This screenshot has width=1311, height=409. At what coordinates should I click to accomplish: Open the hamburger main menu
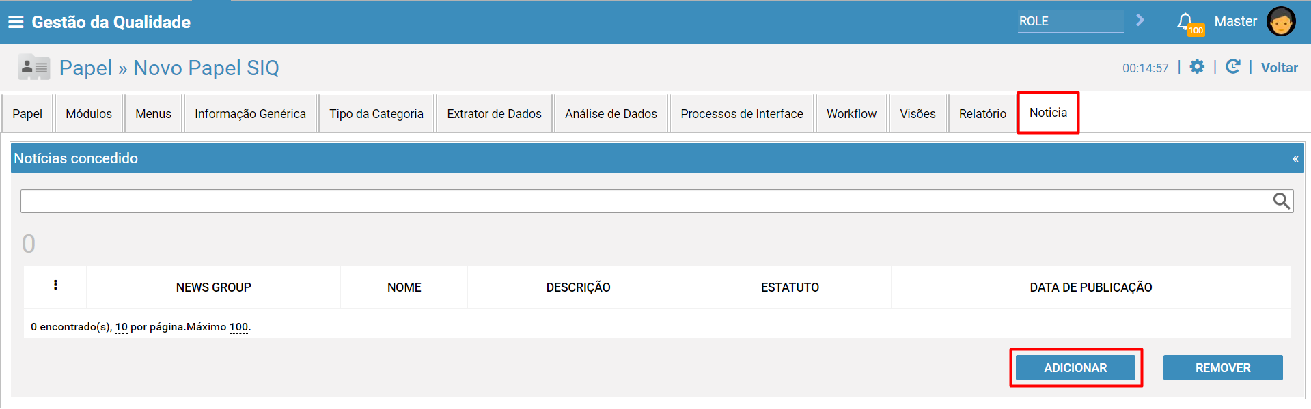pyautogui.click(x=16, y=22)
